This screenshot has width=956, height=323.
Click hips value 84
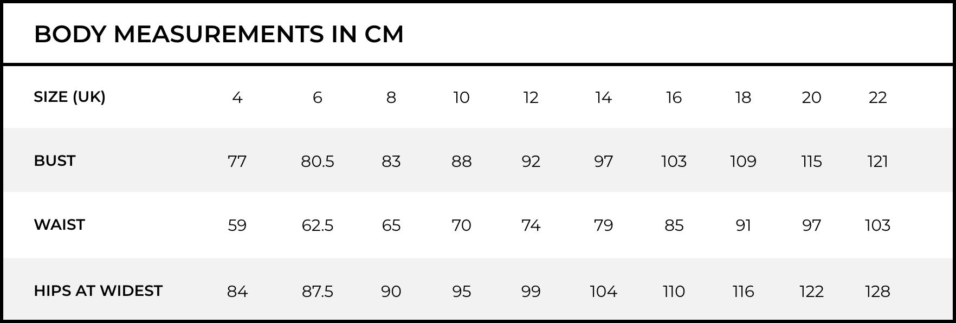237,292
